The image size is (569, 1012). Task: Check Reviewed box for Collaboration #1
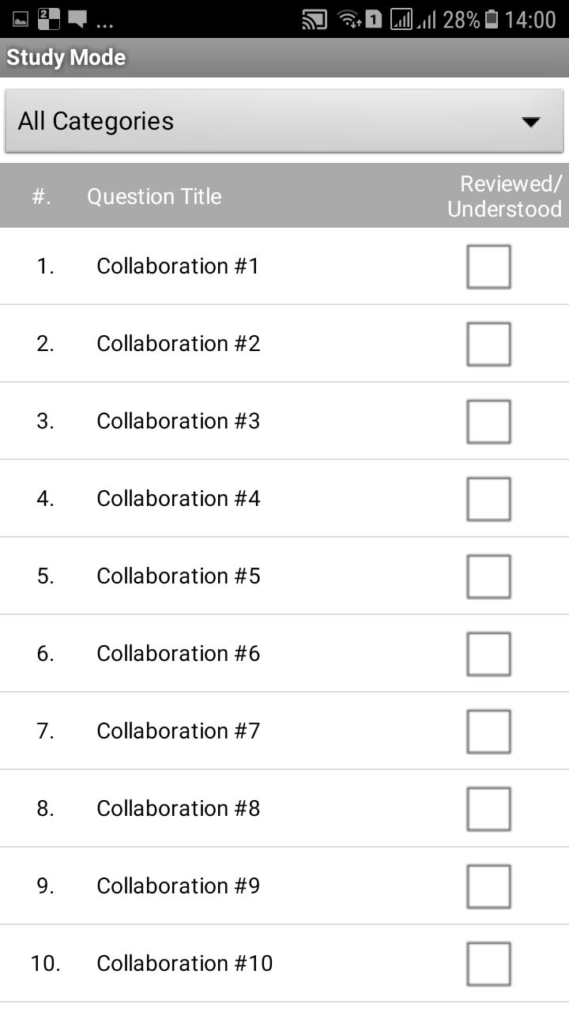(488, 266)
